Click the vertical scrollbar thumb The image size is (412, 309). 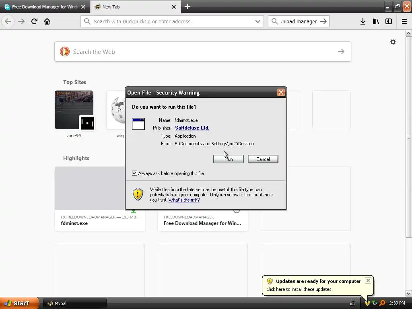(x=409, y=137)
